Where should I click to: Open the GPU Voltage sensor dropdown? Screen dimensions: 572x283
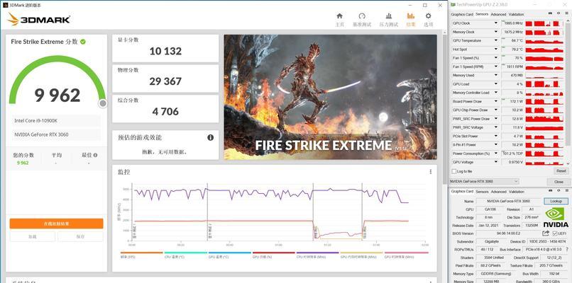click(x=496, y=162)
